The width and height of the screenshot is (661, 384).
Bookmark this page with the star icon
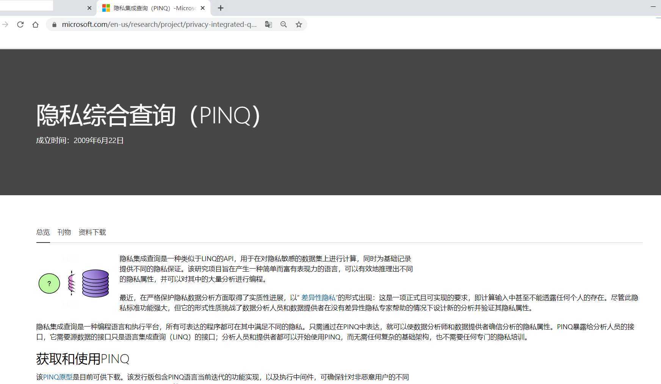coord(299,25)
